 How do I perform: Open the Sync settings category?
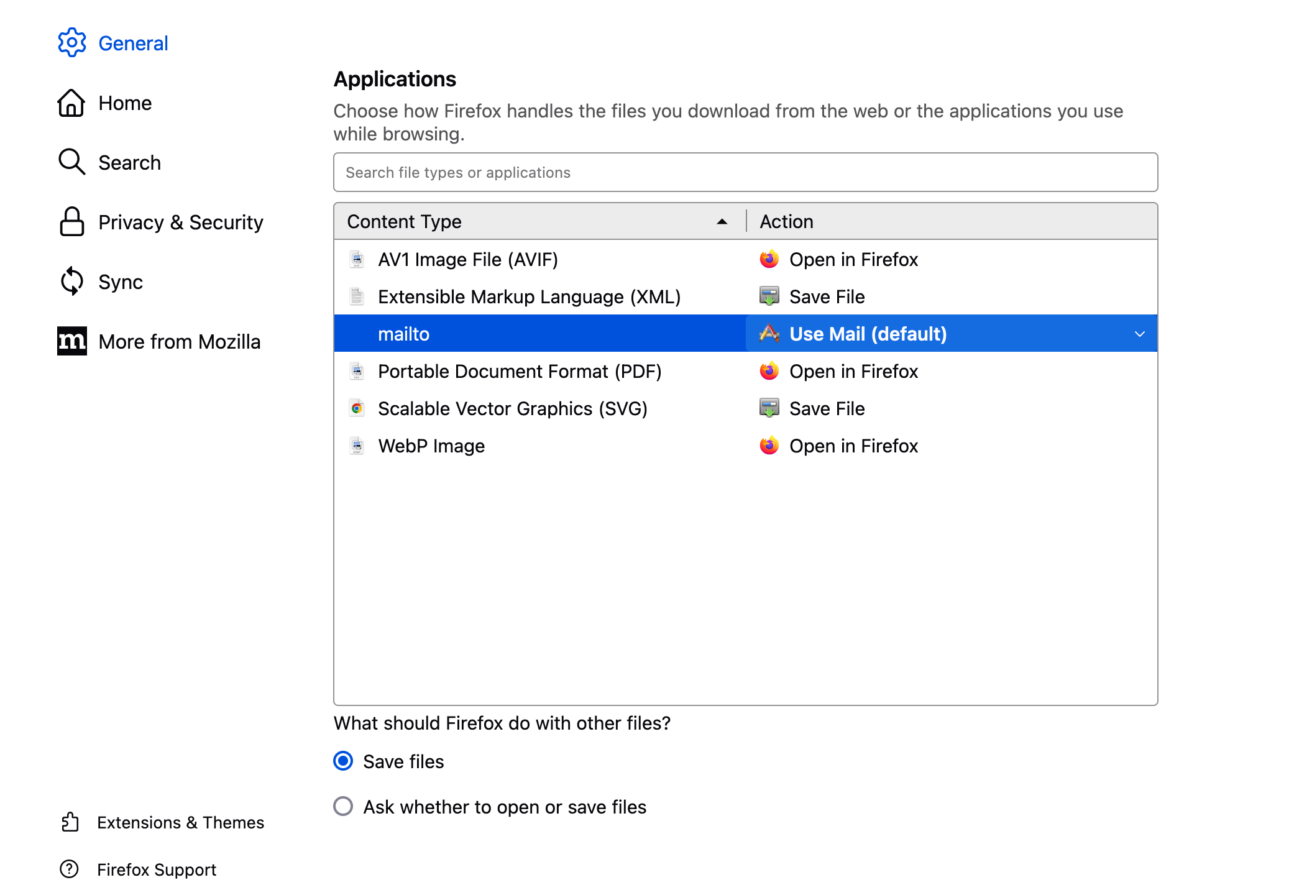click(121, 282)
